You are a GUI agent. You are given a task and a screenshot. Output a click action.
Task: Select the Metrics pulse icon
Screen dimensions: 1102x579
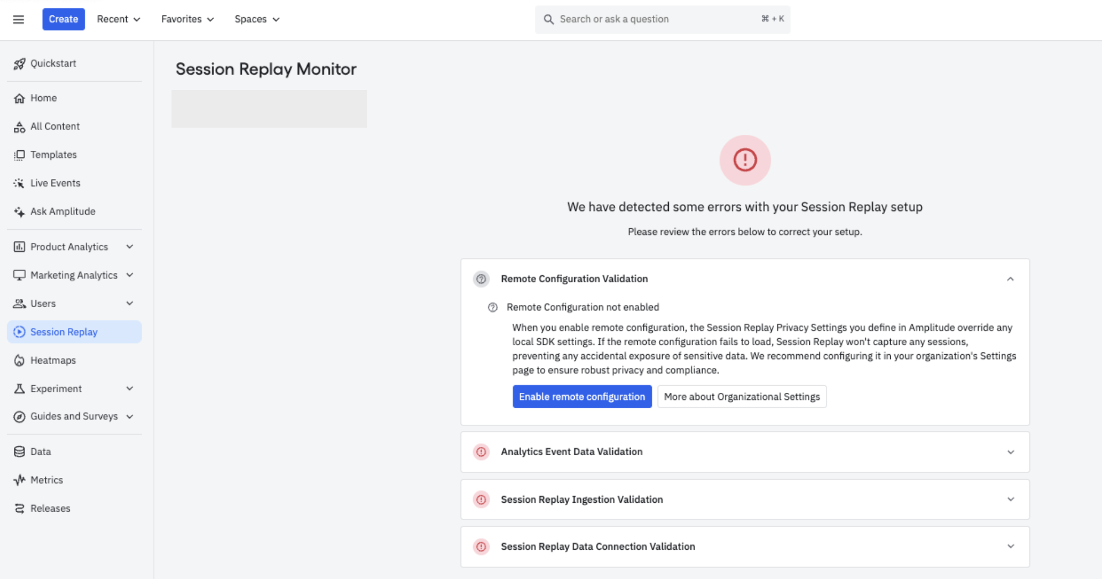coord(19,480)
